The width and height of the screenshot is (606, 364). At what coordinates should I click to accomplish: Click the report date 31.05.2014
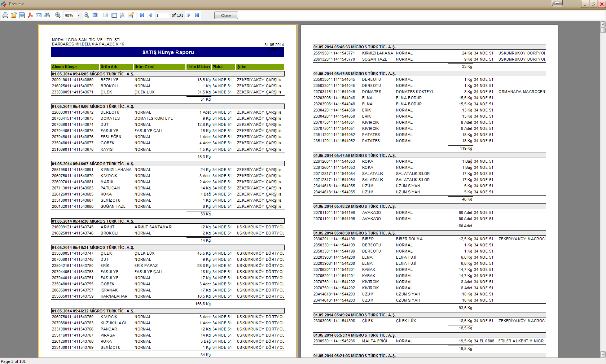pos(274,45)
